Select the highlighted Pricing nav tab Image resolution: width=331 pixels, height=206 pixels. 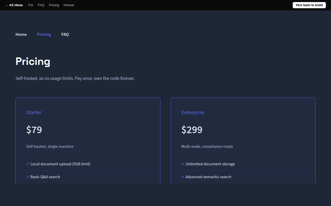[x=44, y=35]
